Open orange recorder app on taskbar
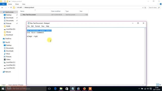 click(90, 89)
